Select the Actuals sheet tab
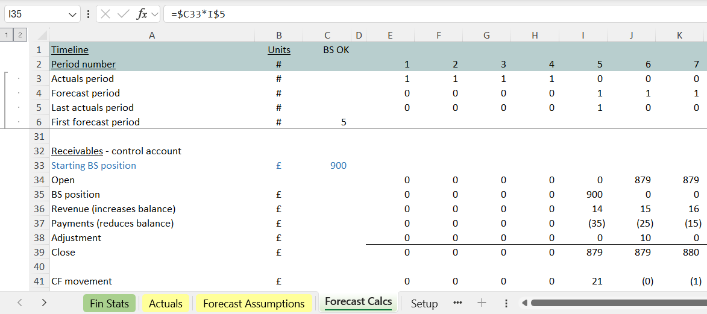 coord(166,303)
